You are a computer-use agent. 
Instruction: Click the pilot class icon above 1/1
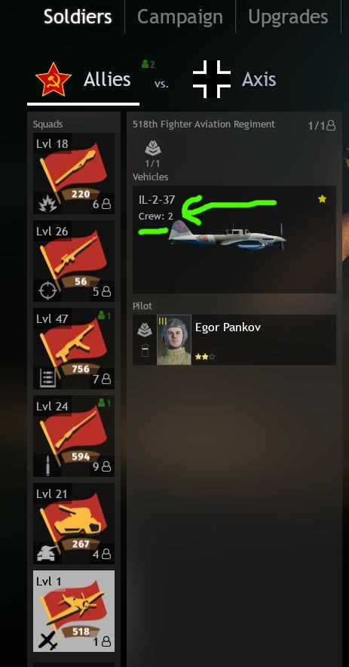(x=152, y=149)
